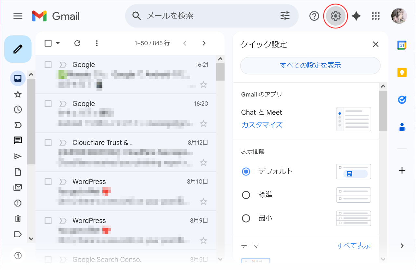Image resolution: width=416 pixels, height=271 pixels.
Task: Open Google Keep side panel icon
Action: [402, 72]
